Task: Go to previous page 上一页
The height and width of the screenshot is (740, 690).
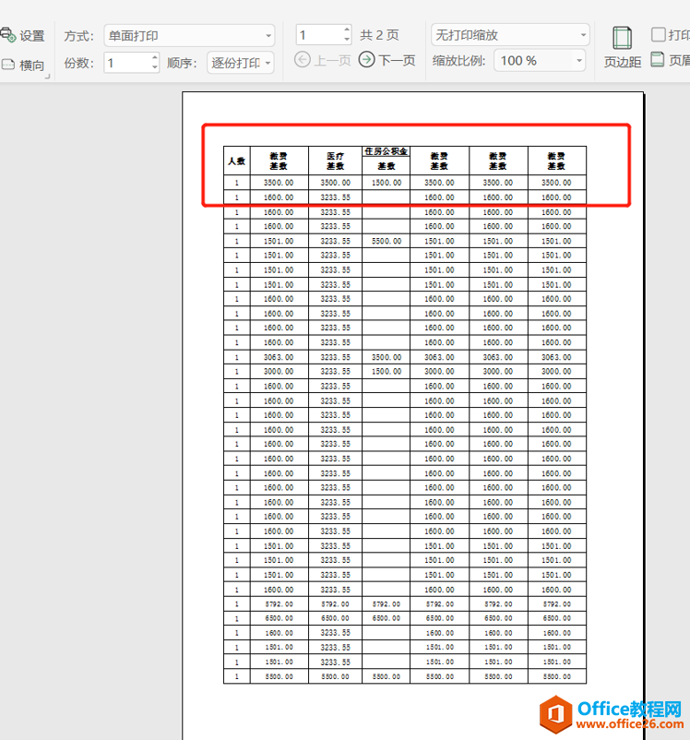Action: [x=323, y=60]
